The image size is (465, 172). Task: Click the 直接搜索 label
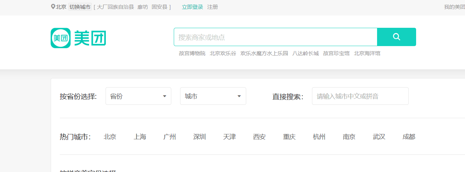[288, 96]
